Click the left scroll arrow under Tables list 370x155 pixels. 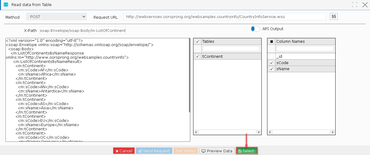196,132
